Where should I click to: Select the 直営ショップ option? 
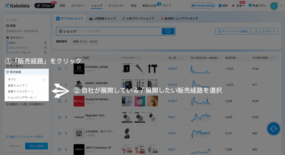tap(16, 85)
